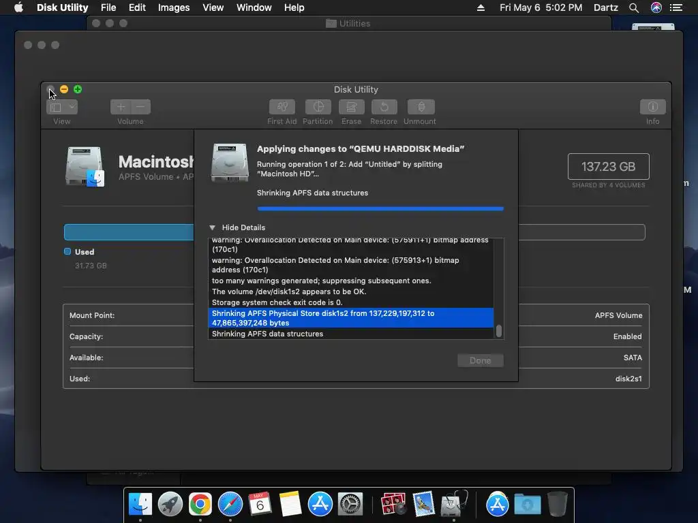Click the Info toolbar icon
698x523 pixels.
pyautogui.click(x=652, y=107)
